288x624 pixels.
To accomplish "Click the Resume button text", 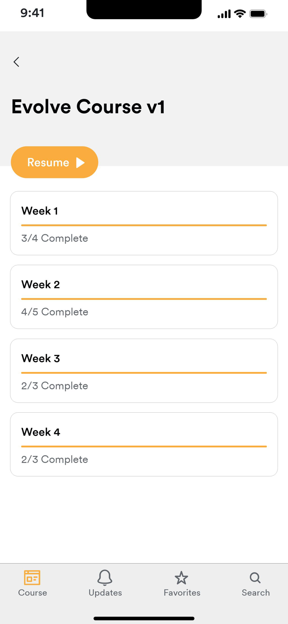I will pyautogui.click(x=48, y=162).
